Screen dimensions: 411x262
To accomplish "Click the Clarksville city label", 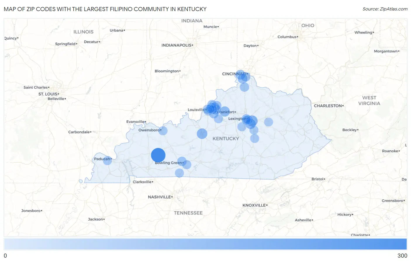I will coord(142,182).
